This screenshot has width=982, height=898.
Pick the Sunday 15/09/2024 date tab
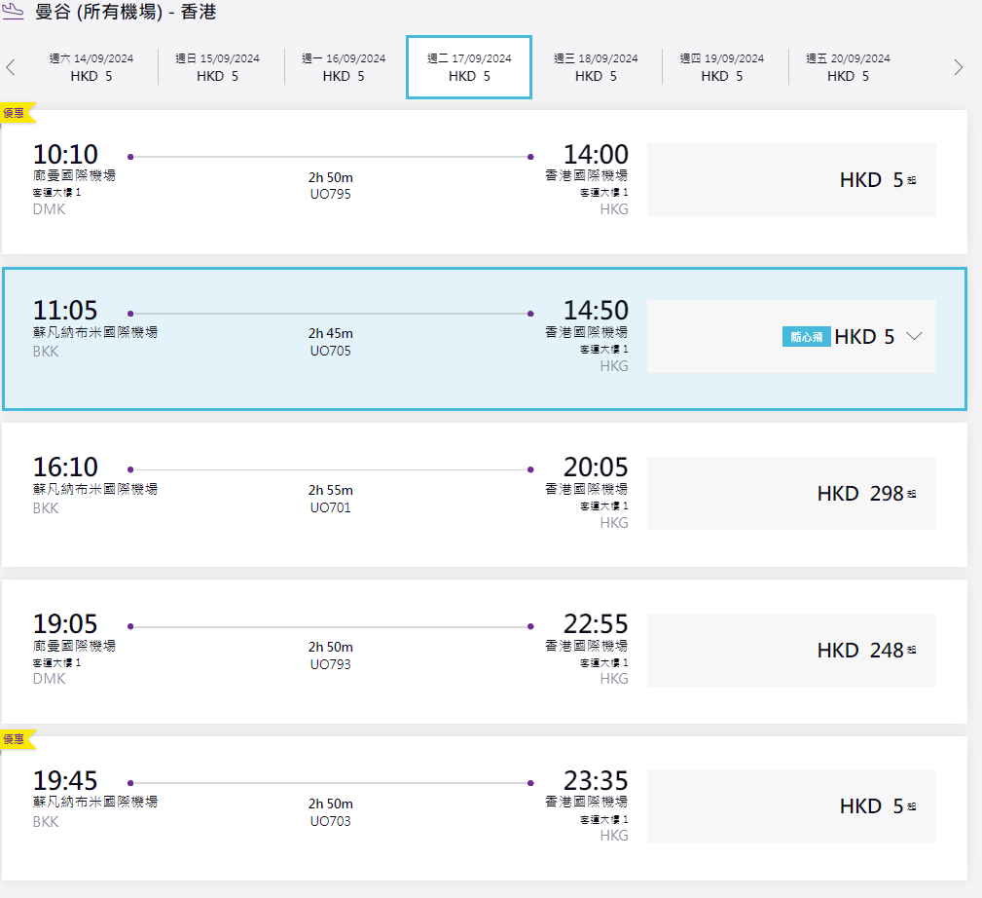(217, 67)
